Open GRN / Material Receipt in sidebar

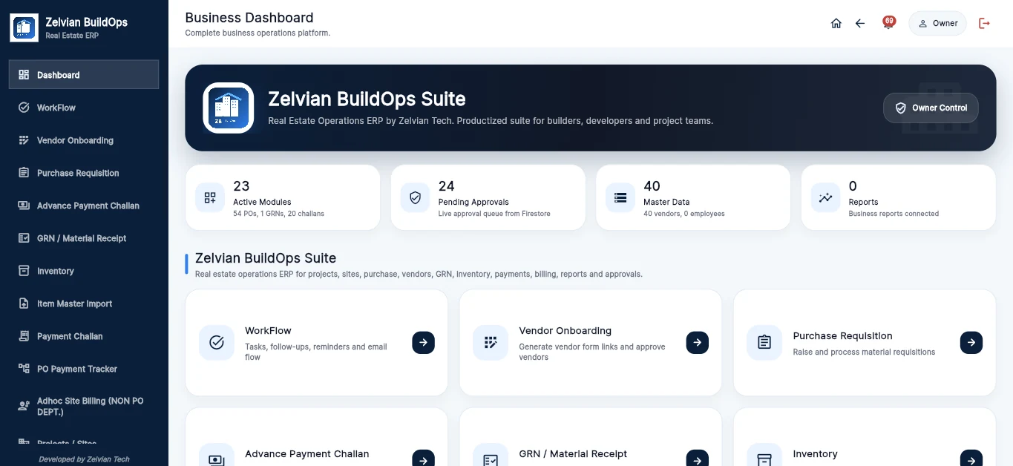[x=84, y=238]
